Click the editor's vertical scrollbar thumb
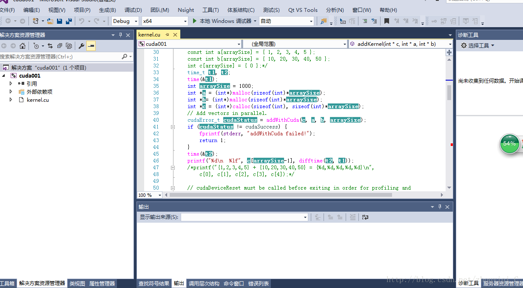Screen dimensions: 523x288 tap(449, 92)
